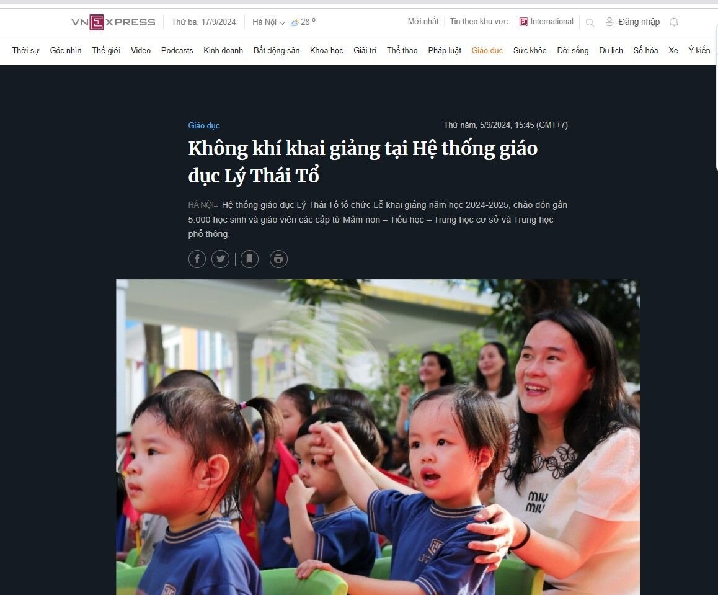Bookmark this article
Viewport: 718px width, 595px height.
coord(249,259)
